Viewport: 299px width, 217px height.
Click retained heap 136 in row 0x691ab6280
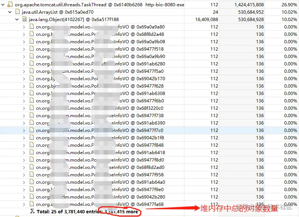click(260, 64)
